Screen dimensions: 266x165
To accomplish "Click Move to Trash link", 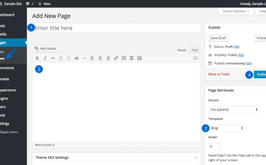I will click(219, 74).
